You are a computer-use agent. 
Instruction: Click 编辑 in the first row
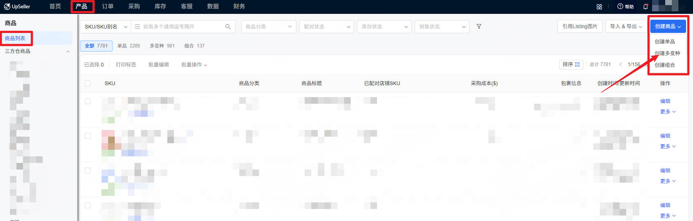tap(665, 101)
